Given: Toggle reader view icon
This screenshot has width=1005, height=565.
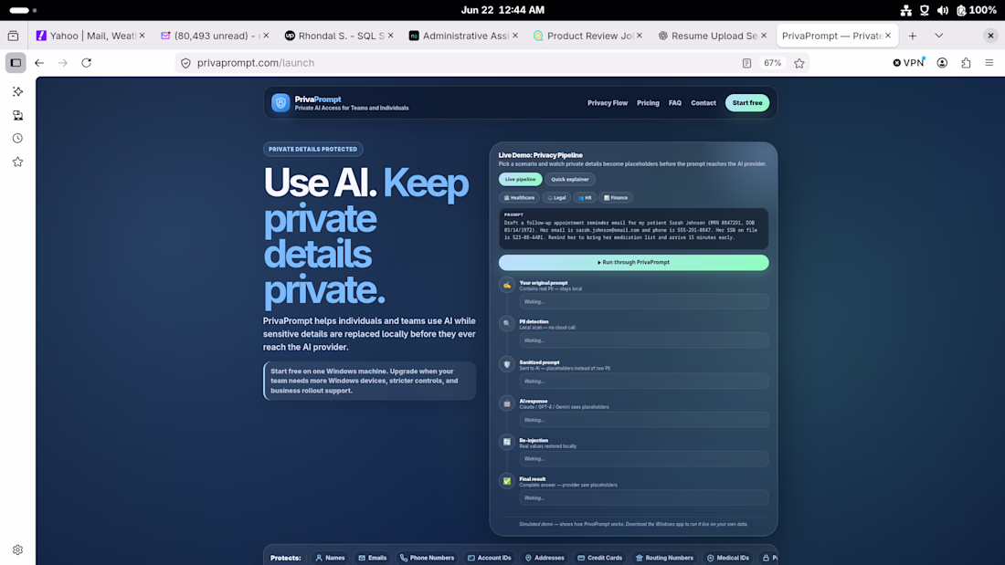Looking at the screenshot, I should 746,63.
